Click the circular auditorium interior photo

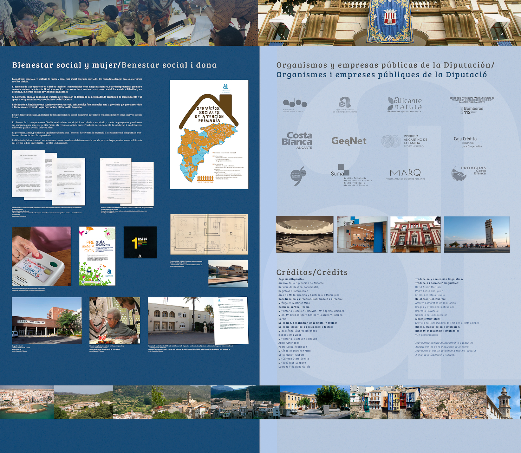click(x=305, y=234)
